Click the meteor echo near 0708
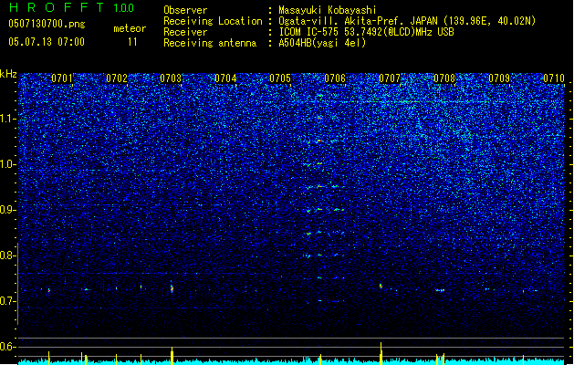The height and width of the screenshot is (365, 574). 440,290
